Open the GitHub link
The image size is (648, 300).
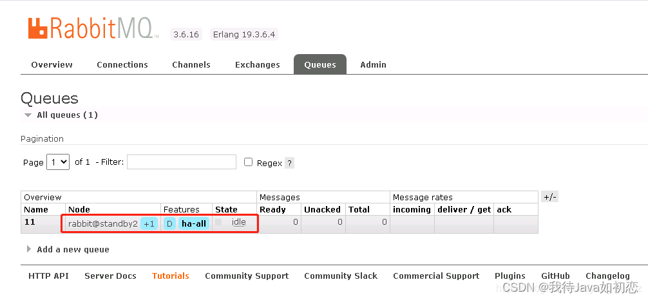pyautogui.click(x=555, y=276)
